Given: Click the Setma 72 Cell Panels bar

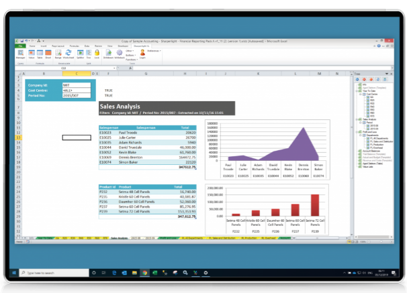Looking at the screenshot, I should [x=315, y=205].
